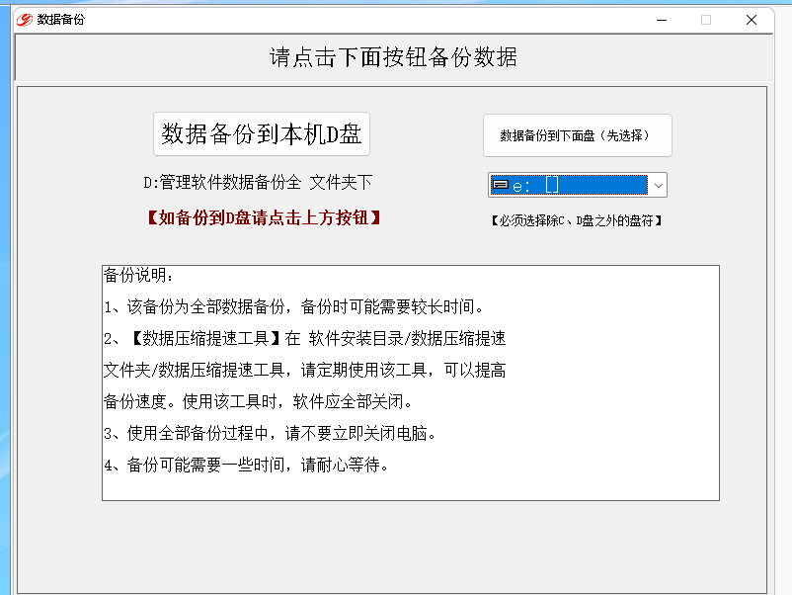The height and width of the screenshot is (595, 792).
Task: Click line 4、备份可能需要一些时间
Action: point(247,465)
